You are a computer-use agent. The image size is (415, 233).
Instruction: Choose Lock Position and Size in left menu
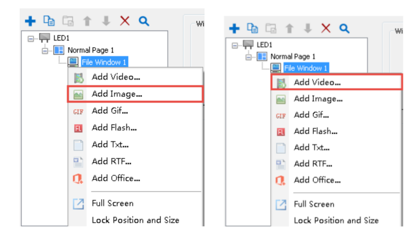pos(135,220)
